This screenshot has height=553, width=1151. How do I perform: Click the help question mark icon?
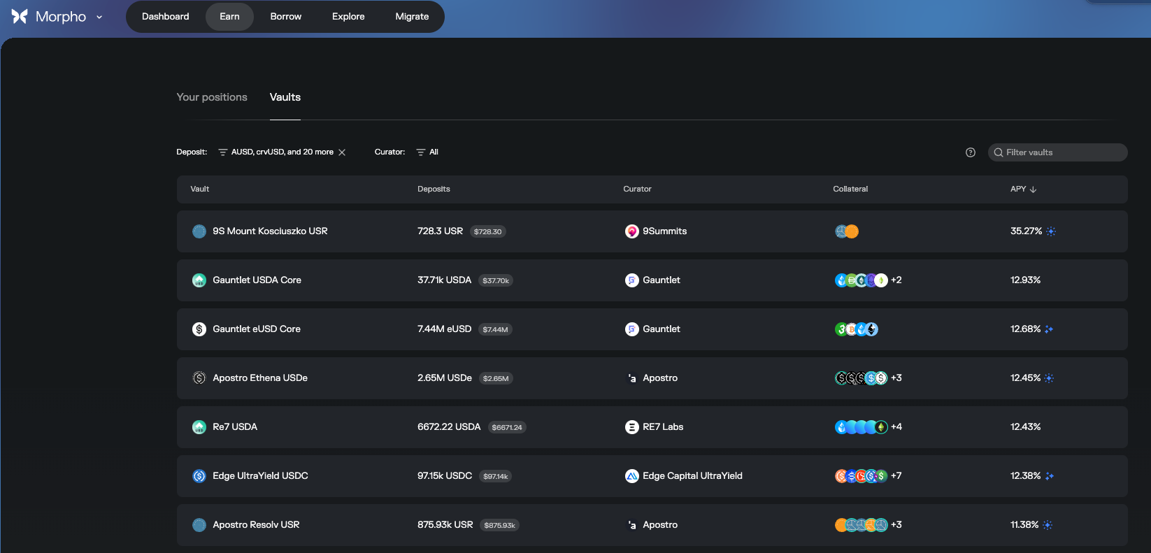971,152
